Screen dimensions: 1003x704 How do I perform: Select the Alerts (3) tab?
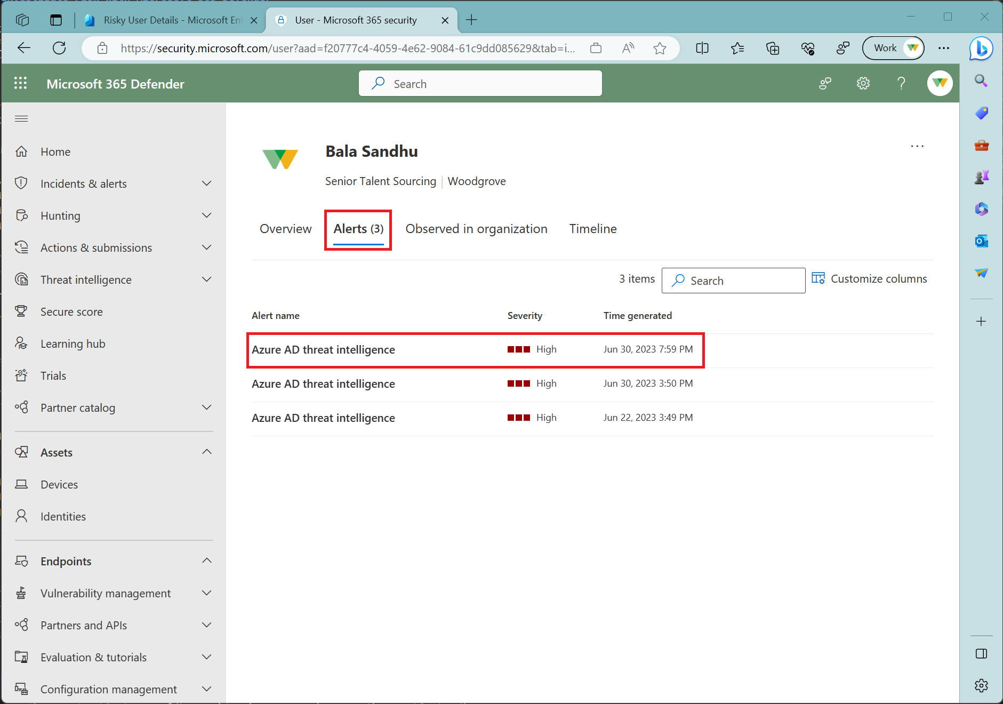pyautogui.click(x=358, y=229)
